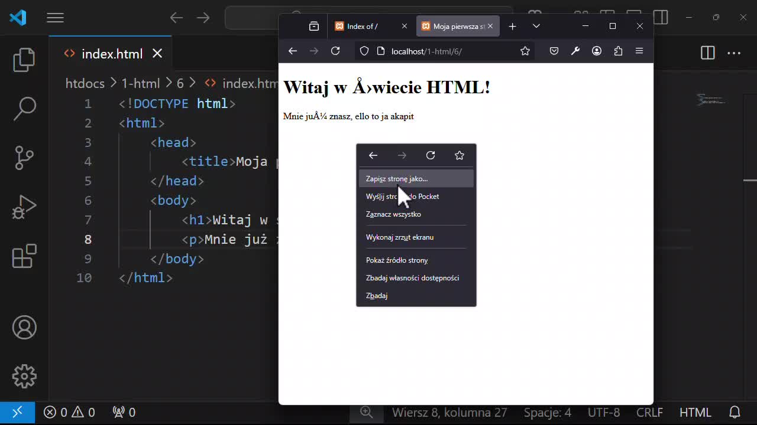Click the 'UTF-8' encoding selector
The image size is (757, 425).
click(604, 412)
